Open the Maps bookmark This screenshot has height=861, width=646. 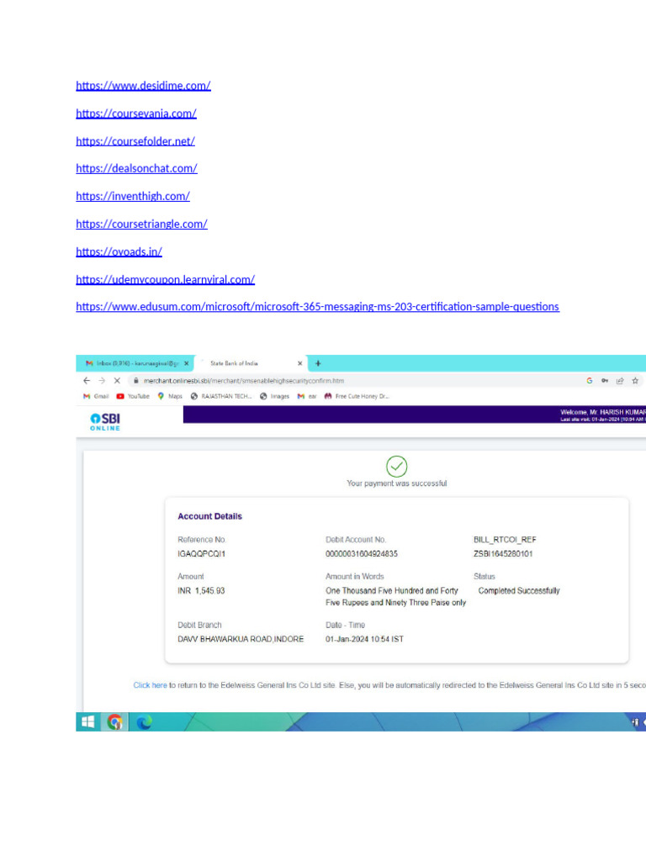tap(170, 396)
